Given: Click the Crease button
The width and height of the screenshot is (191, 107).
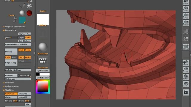Looking at the screenshot, I should click(11, 75).
